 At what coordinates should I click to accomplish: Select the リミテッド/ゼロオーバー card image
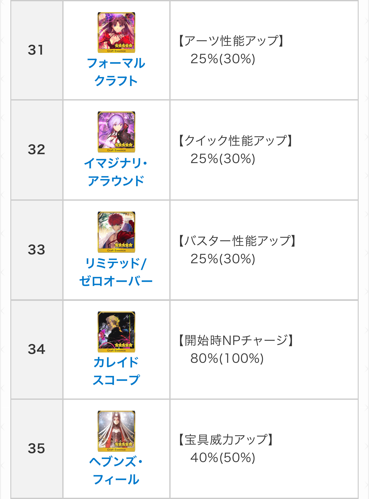click(x=116, y=232)
